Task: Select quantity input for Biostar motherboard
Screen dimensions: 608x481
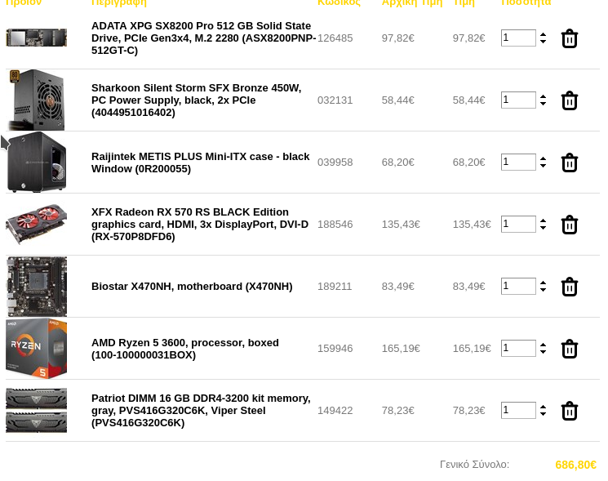Action: click(x=518, y=286)
